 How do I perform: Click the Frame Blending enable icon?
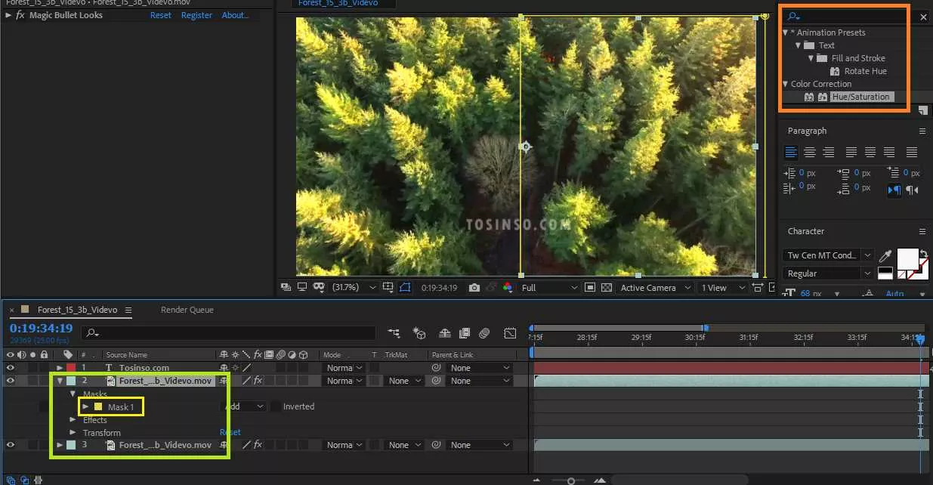pos(464,332)
